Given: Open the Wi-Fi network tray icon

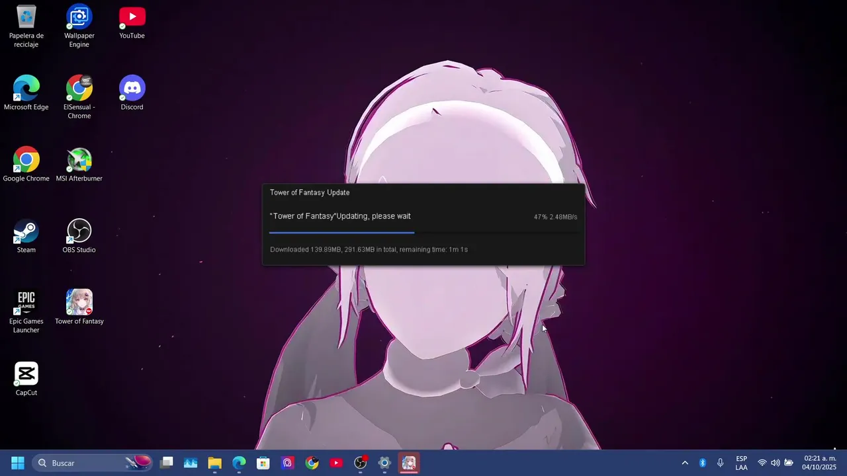Looking at the screenshot, I should pos(762,463).
